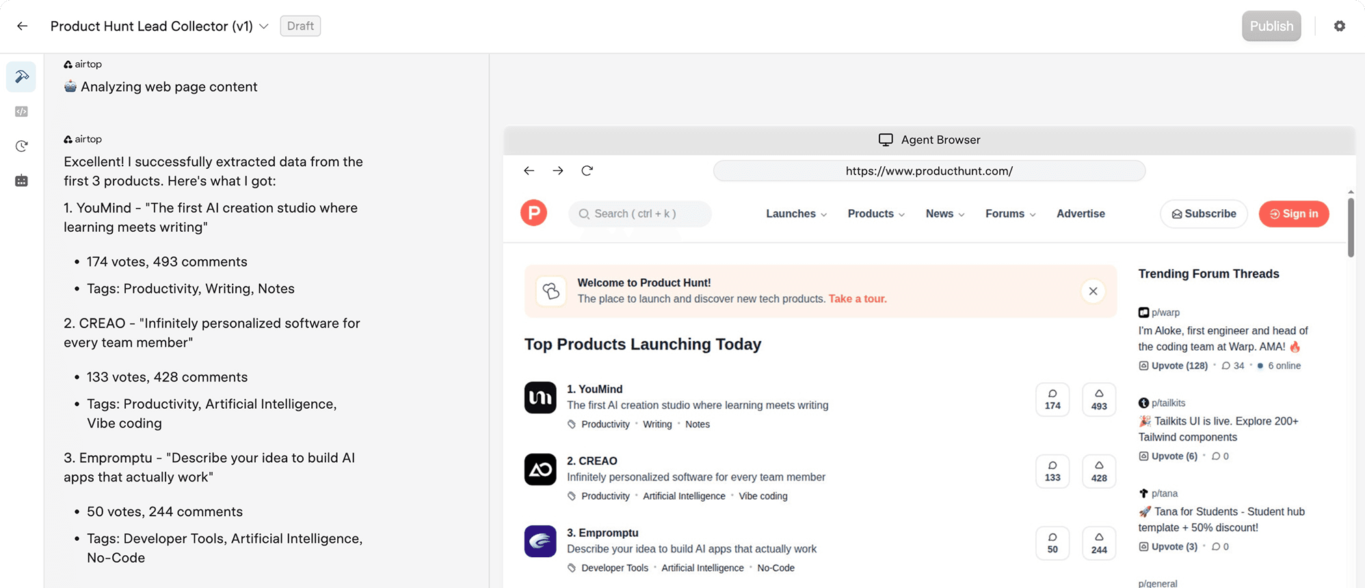Click YouMind's Productivity tag
The height and width of the screenshot is (588, 1365).
[605, 424]
